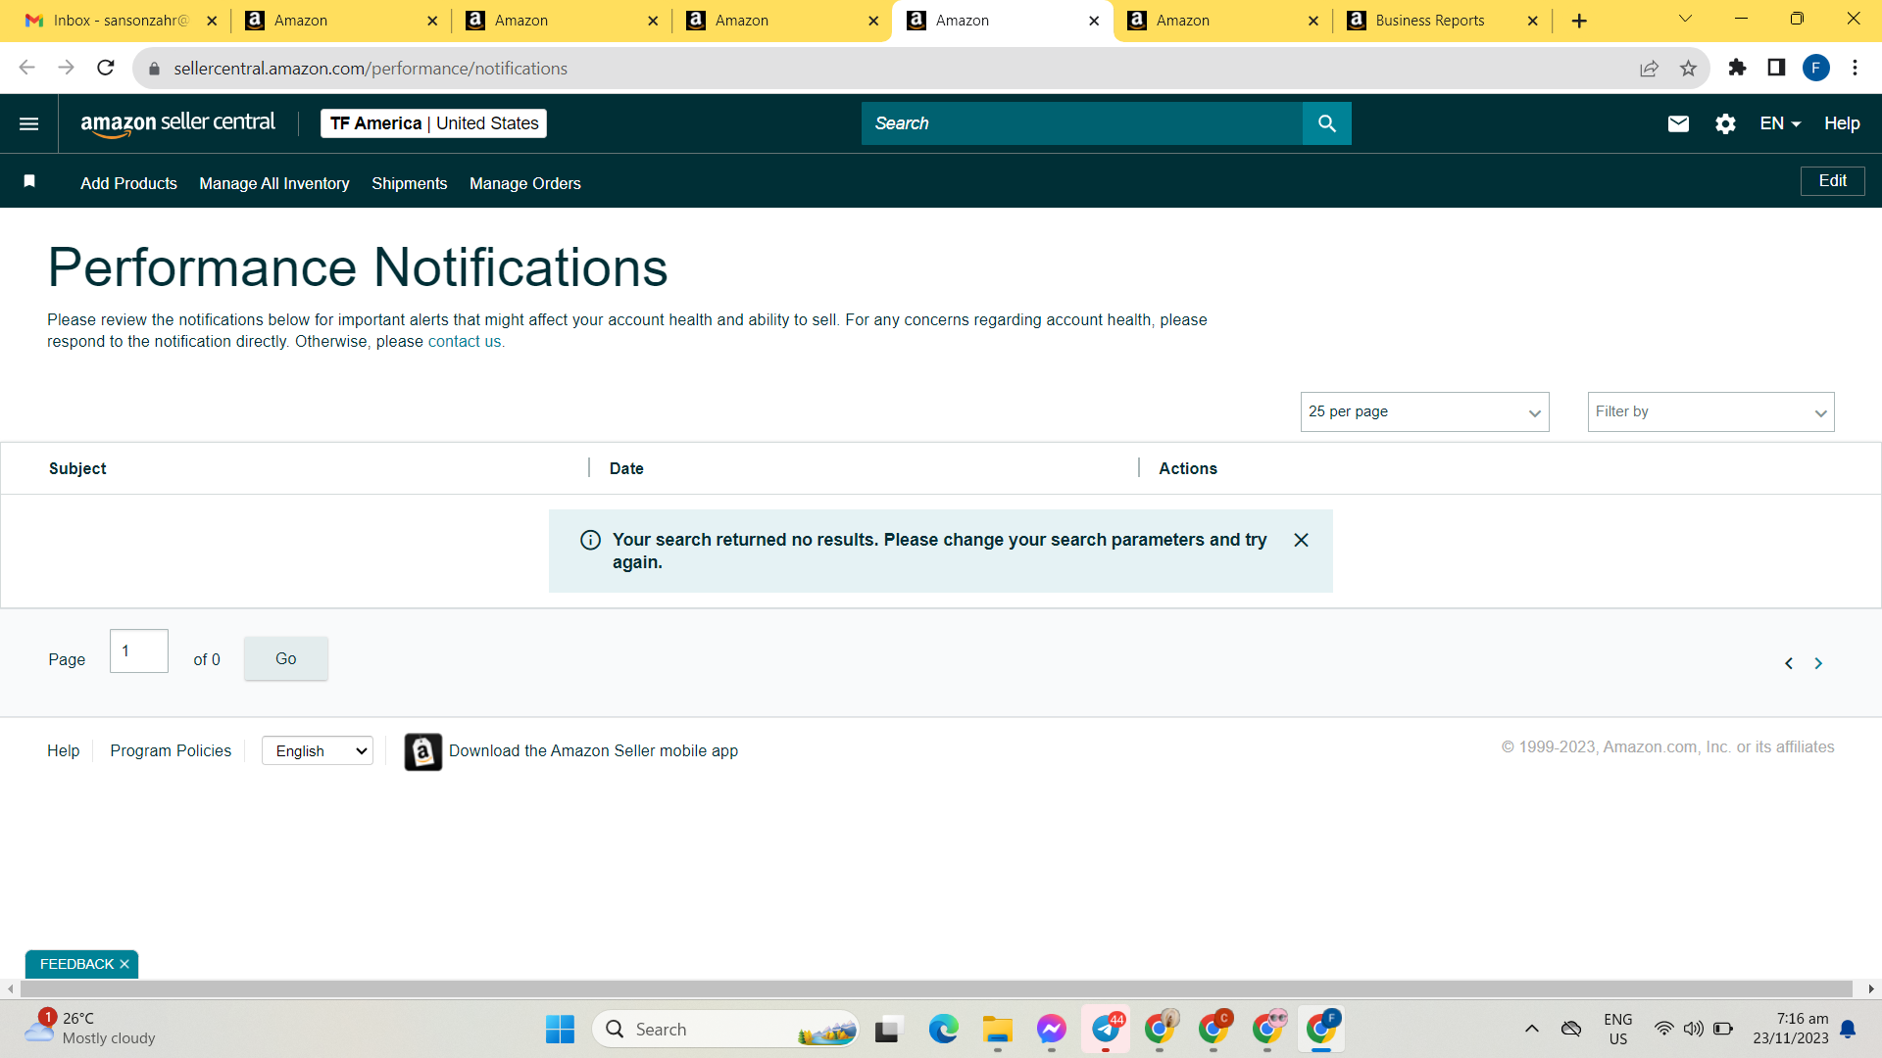1882x1058 pixels.
Task: Click the horizontal page scrollbar
Action: pyautogui.click(x=936, y=989)
